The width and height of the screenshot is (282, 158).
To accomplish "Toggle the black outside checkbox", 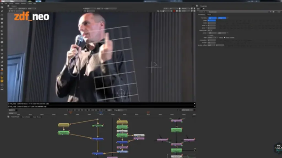I will coord(224,38).
